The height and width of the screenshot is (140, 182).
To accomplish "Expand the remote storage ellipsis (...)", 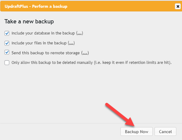I will (x=85, y=53).
